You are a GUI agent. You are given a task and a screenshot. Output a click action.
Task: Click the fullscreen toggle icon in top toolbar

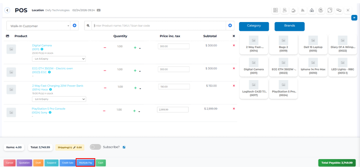(330, 10)
